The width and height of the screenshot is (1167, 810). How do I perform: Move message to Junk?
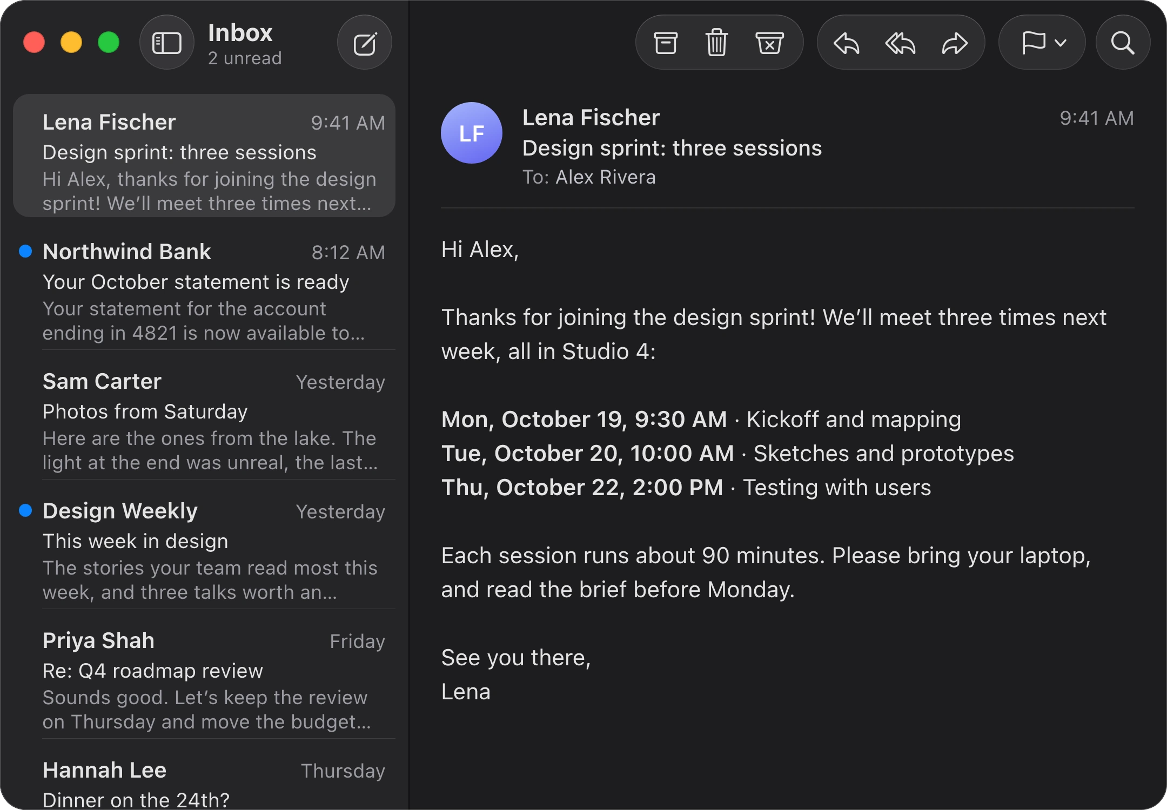(769, 43)
